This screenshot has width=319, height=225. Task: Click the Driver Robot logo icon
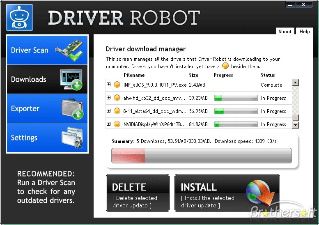[x=19, y=18]
